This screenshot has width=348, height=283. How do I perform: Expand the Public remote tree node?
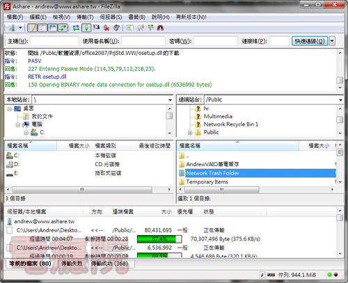pos(190,133)
